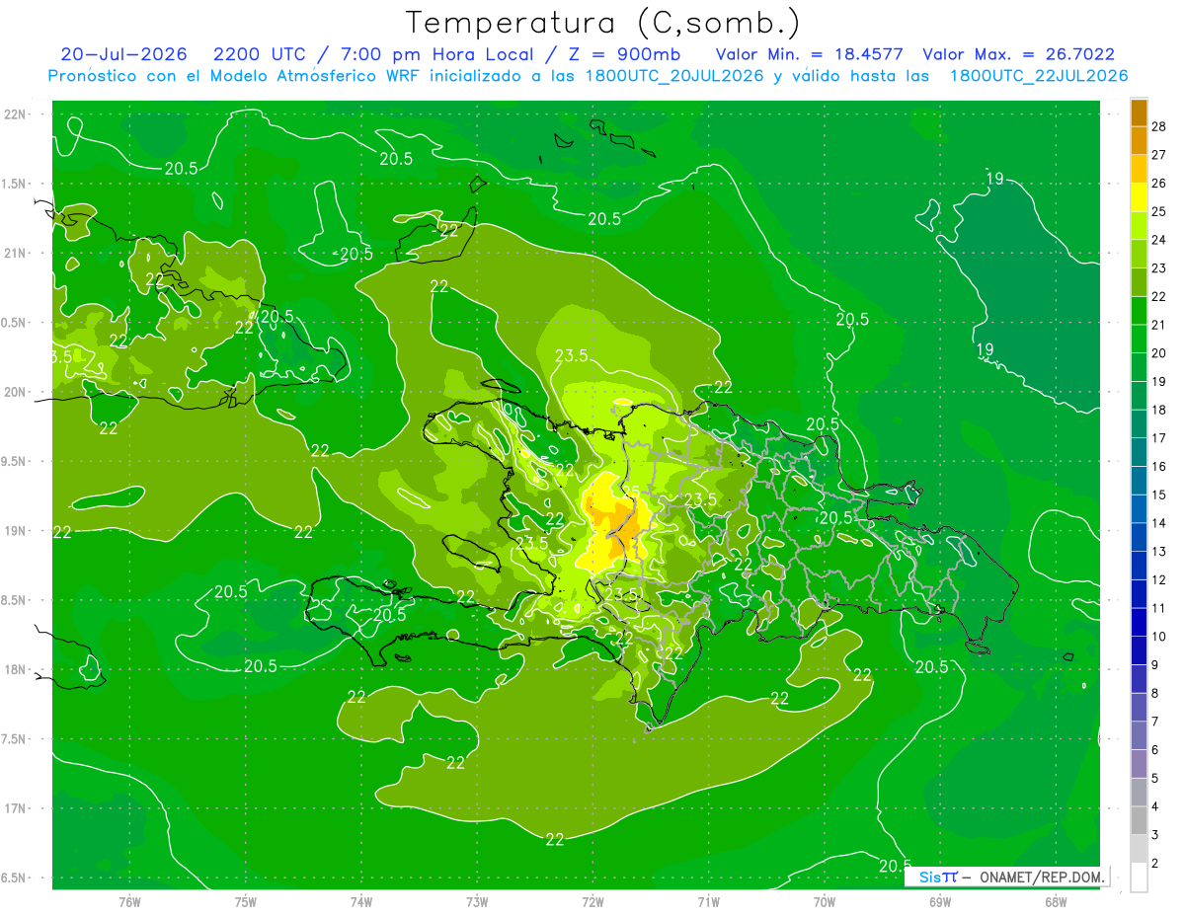This screenshot has width=1185, height=915.
Task: Click "7:00 pm Hora Local" text
Action: (x=436, y=54)
